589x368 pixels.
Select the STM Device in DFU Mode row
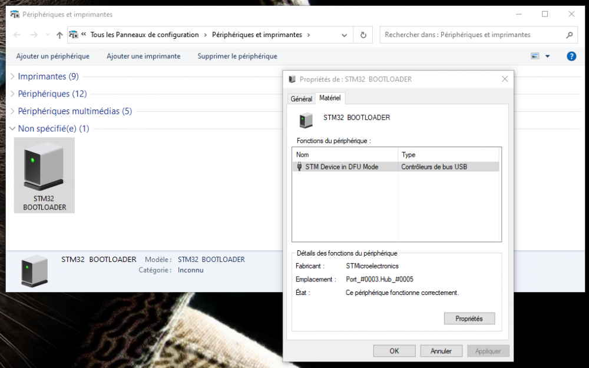pyautogui.click(x=342, y=167)
